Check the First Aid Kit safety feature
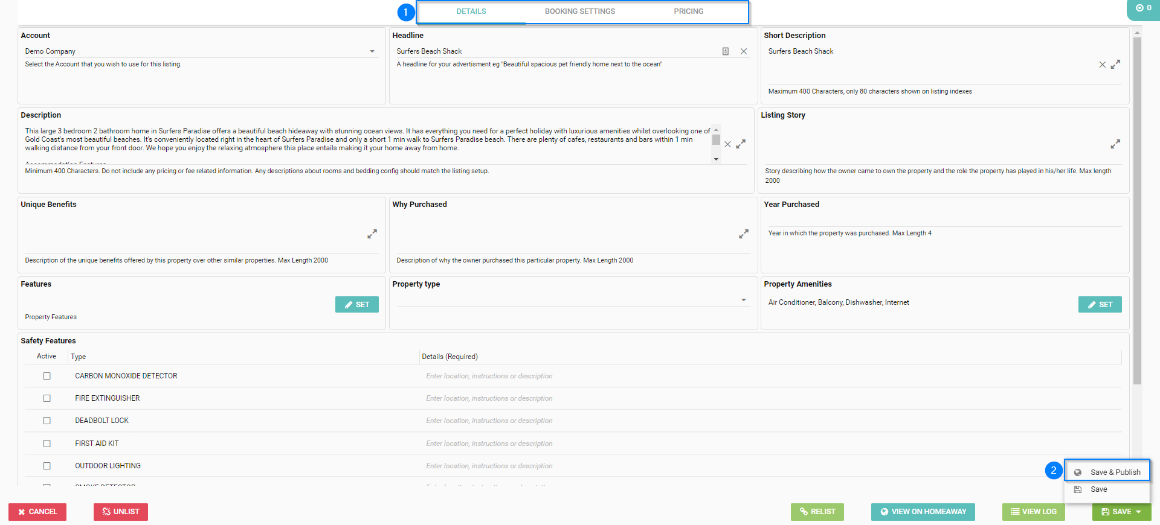Image resolution: width=1160 pixels, height=525 pixels. pyautogui.click(x=47, y=444)
